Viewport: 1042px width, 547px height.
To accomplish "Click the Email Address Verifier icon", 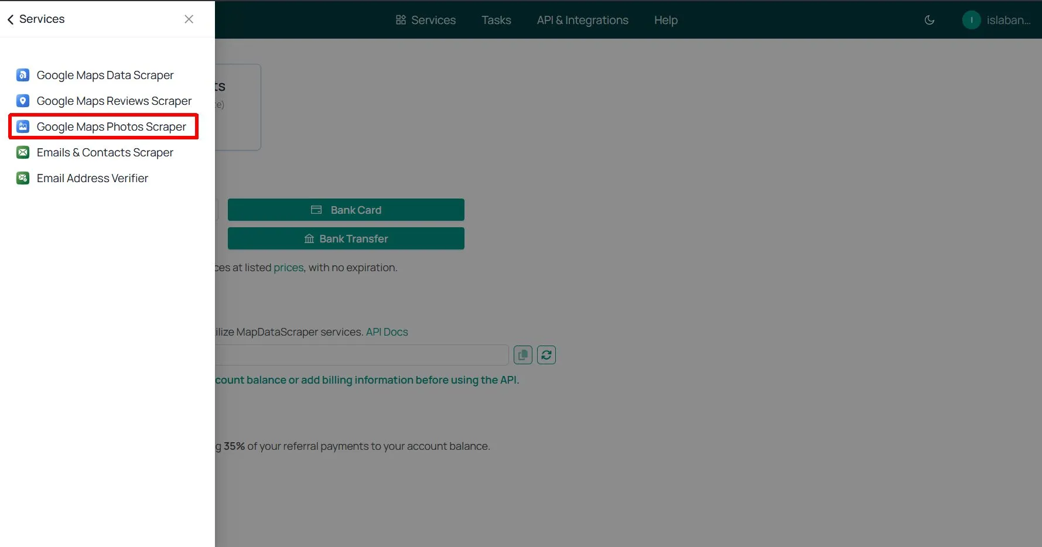I will point(23,178).
